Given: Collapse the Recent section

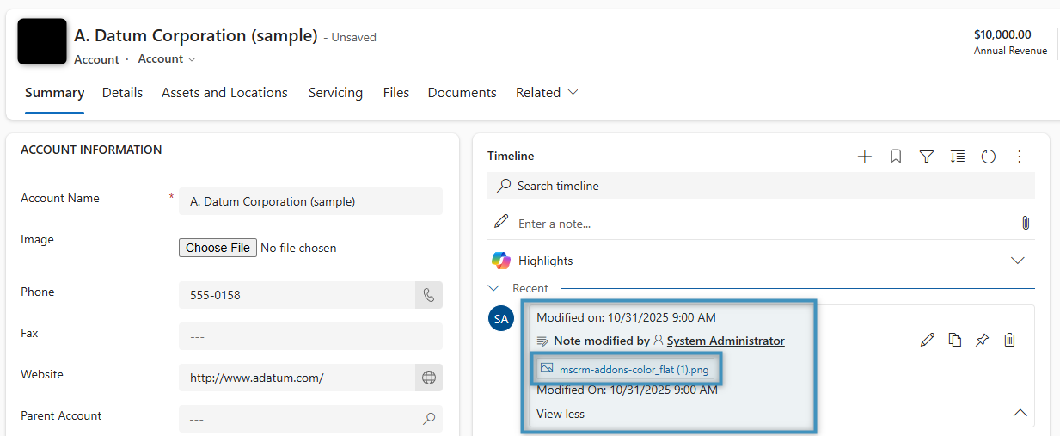Looking at the screenshot, I should [494, 288].
